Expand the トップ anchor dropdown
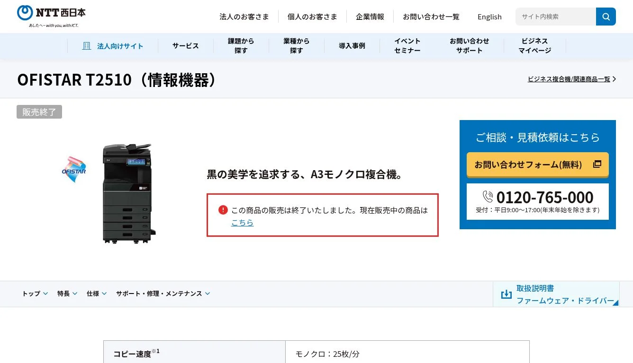The width and height of the screenshot is (633, 363). 35,294
